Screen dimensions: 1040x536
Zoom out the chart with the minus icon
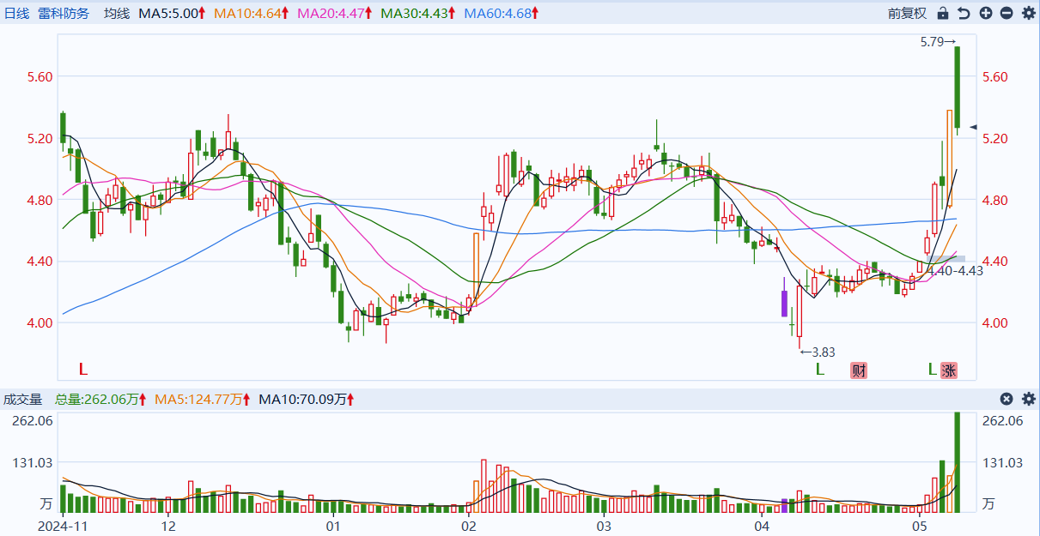click(1007, 14)
